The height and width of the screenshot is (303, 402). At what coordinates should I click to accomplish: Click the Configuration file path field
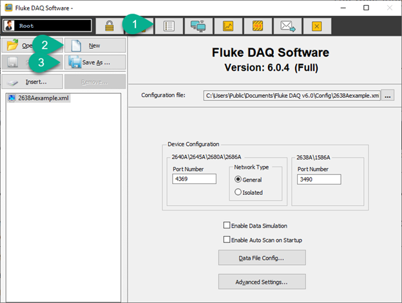click(x=292, y=95)
